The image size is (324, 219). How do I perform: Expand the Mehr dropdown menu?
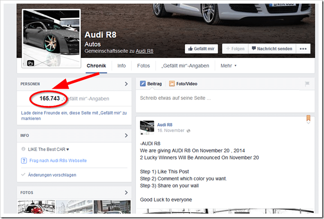(228, 66)
